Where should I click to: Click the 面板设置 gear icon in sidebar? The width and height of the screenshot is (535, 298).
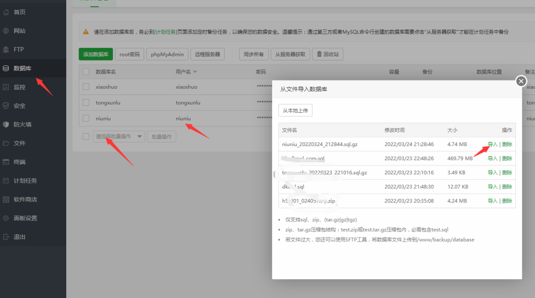pyautogui.click(x=6, y=219)
